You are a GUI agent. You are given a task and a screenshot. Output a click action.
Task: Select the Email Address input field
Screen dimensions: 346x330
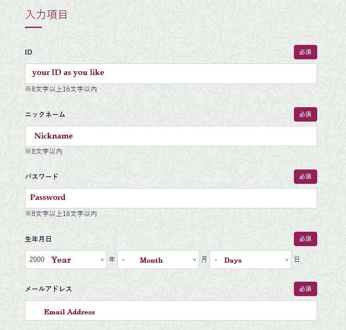(171, 311)
